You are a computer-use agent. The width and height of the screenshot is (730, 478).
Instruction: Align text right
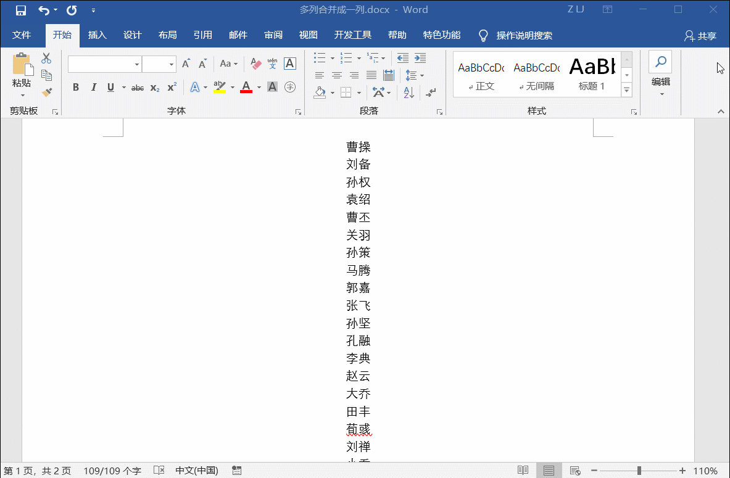pyautogui.click(x=354, y=75)
